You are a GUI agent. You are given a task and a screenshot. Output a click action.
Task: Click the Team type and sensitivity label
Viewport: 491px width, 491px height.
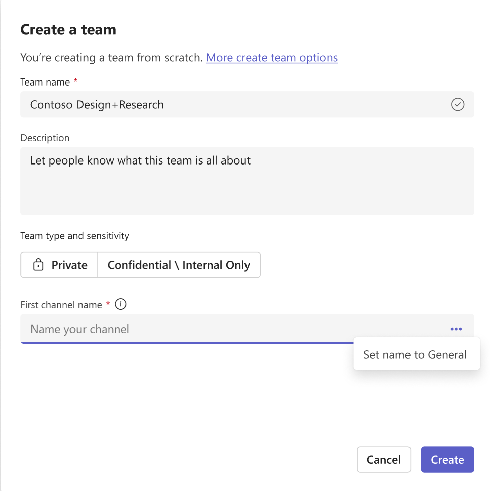point(74,236)
